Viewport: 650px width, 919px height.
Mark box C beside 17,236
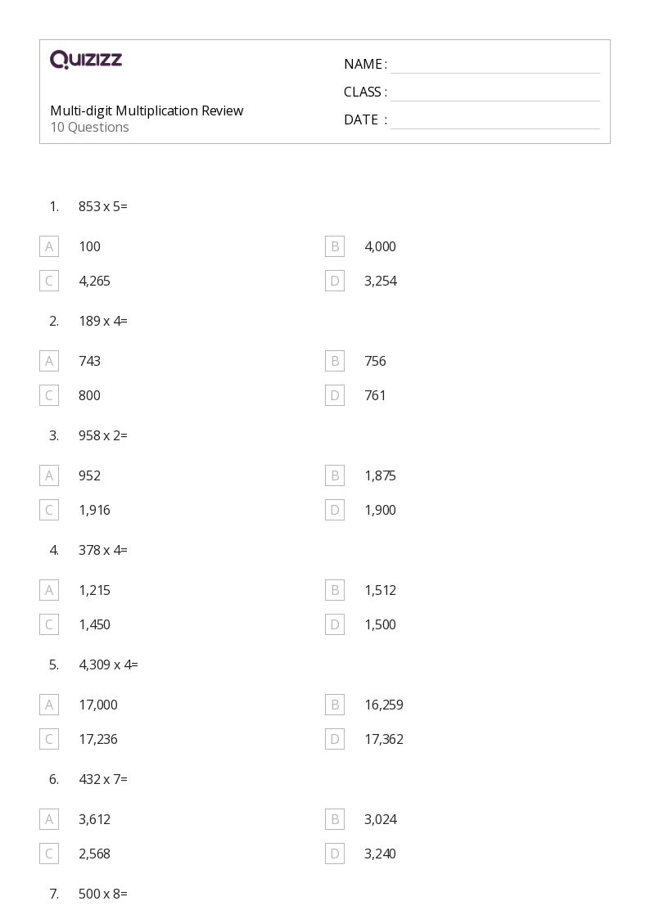pyautogui.click(x=49, y=739)
